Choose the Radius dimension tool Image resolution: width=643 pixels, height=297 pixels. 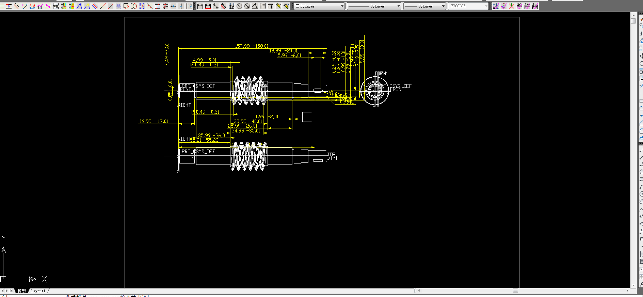(239, 6)
